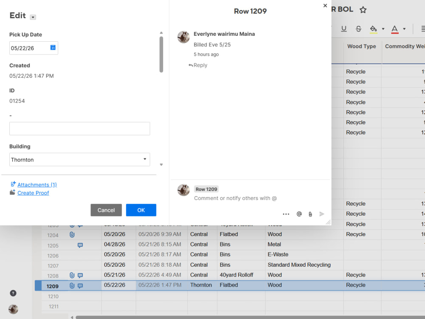The image size is (425, 319).
Task: Star the sheet as favorite
Action: point(363,10)
